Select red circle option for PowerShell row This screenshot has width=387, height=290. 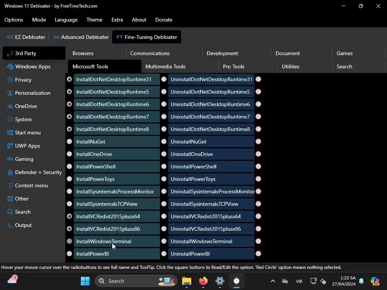(259, 167)
